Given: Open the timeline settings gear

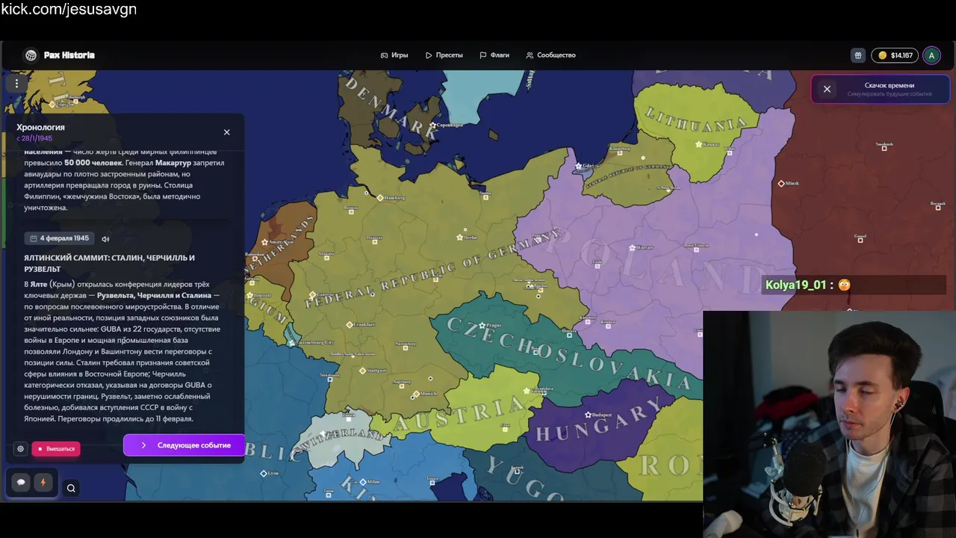Looking at the screenshot, I should [20, 449].
